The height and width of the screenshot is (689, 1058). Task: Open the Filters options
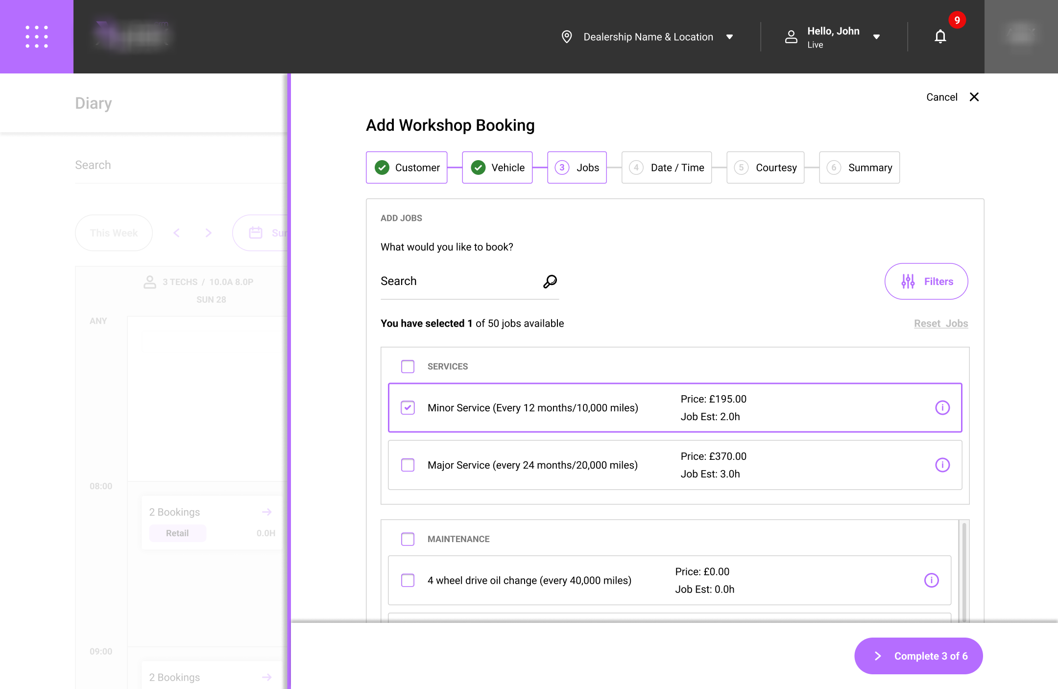click(926, 281)
